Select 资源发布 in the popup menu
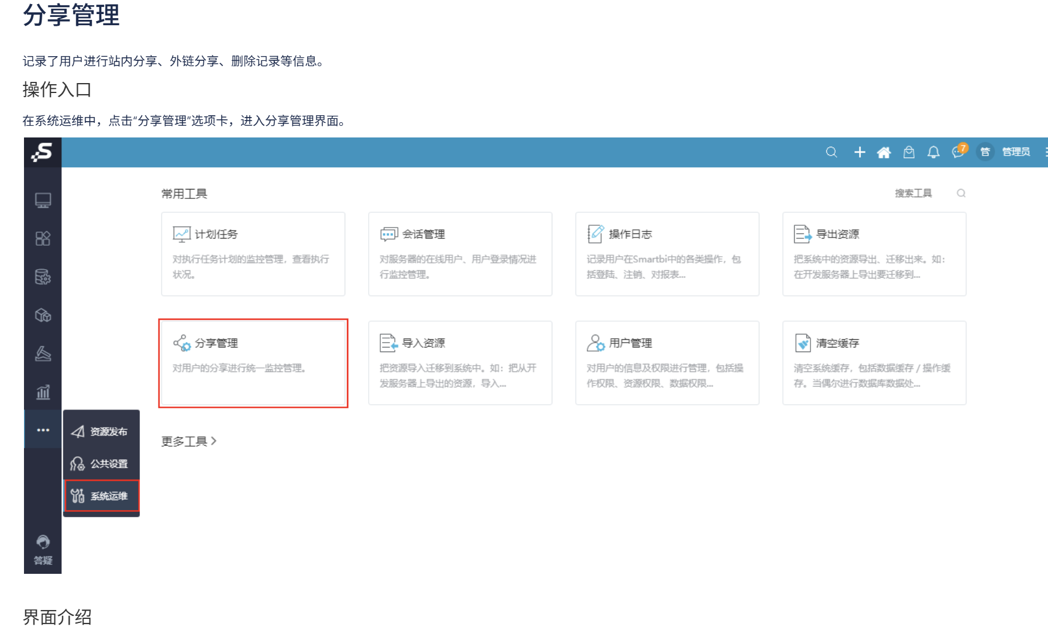 (101, 432)
